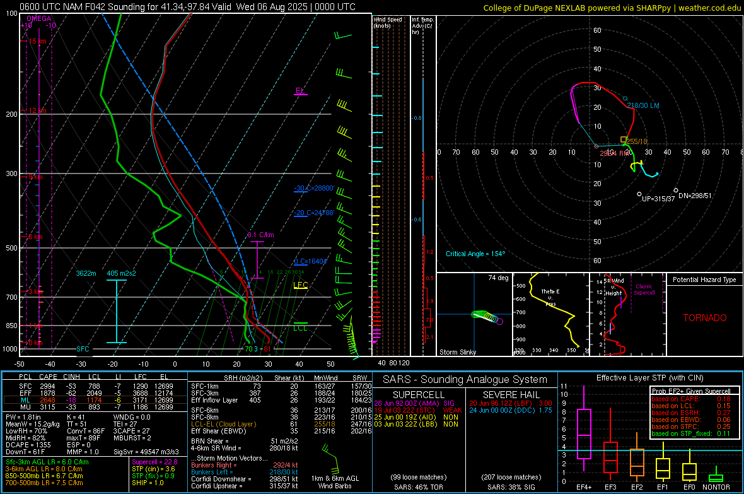Click the SigSvr = 49547 m3/s3 value
The image size is (744, 494).
pyautogui.click(x=146, y=452)
